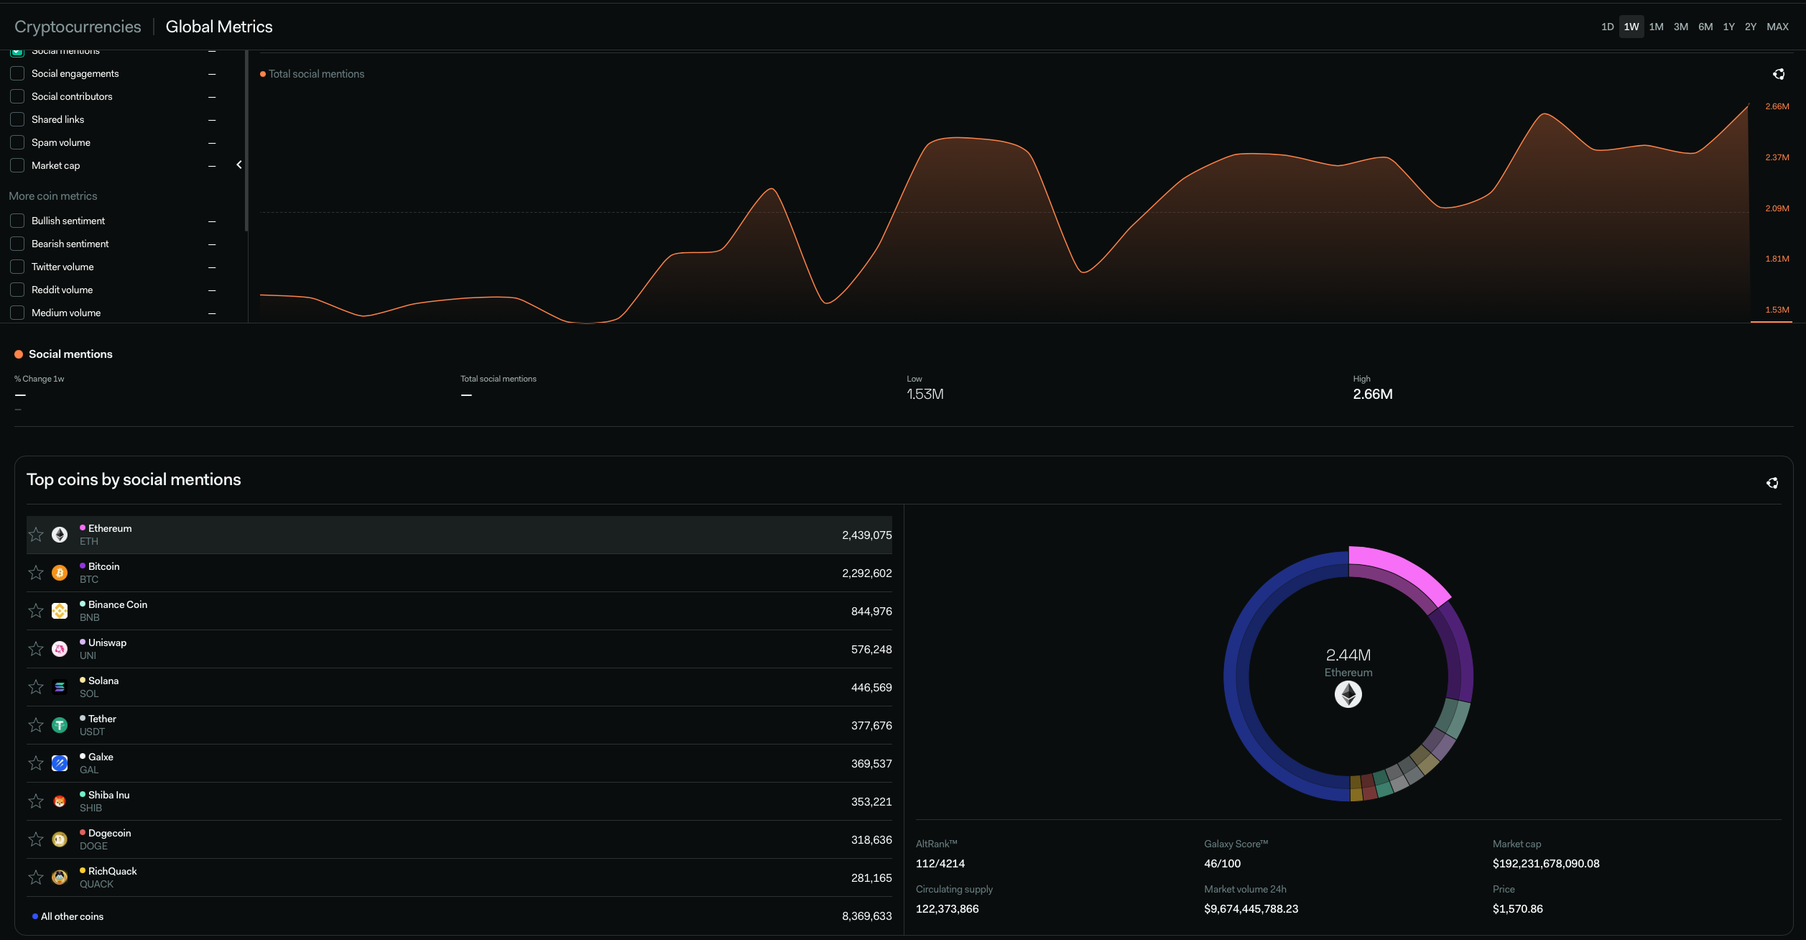Collapse the metrics sidebar with the chevron
The width and height of the screenshot is (1806, 940).
point(239,165)
